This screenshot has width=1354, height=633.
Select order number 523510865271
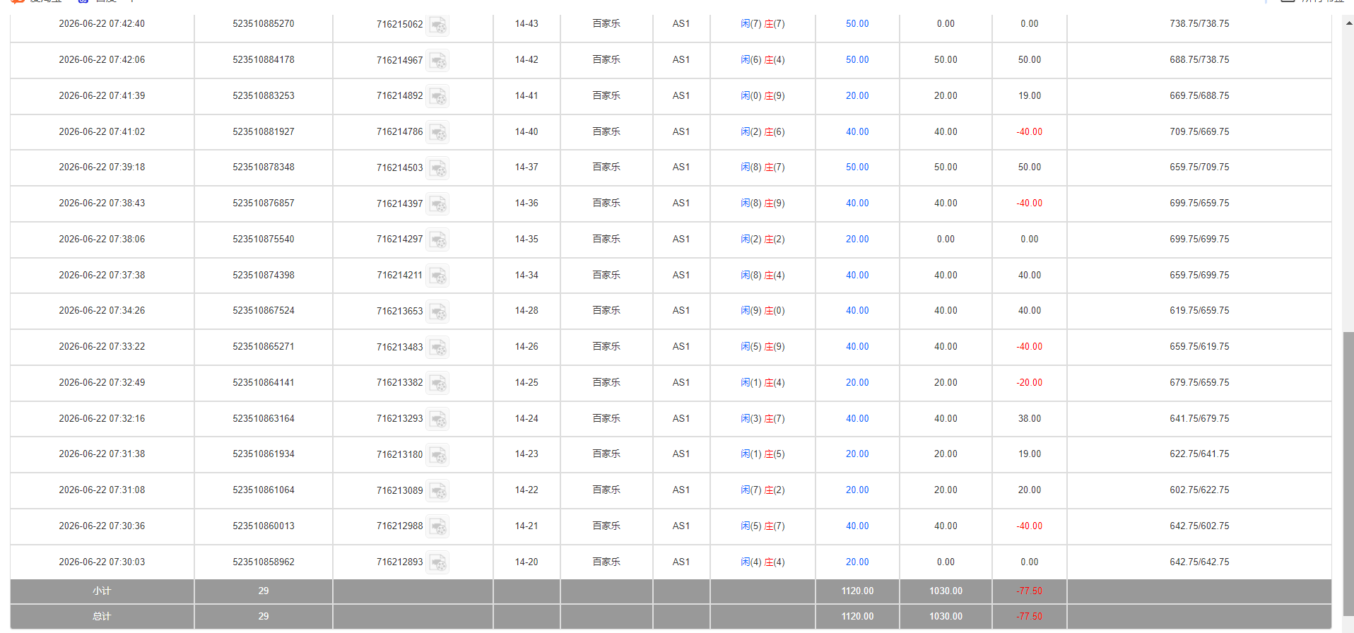[x=264, y=347]
